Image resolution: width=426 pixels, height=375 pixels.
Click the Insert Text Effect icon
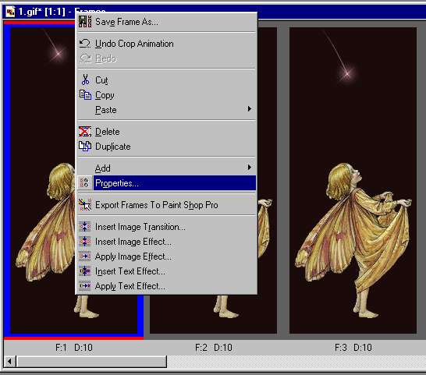point(85,271)
